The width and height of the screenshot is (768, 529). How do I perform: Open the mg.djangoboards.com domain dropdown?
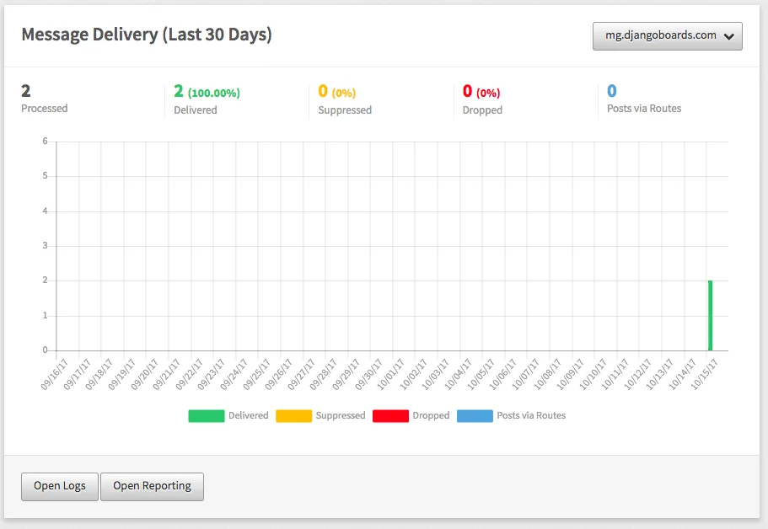click(667, 36)
